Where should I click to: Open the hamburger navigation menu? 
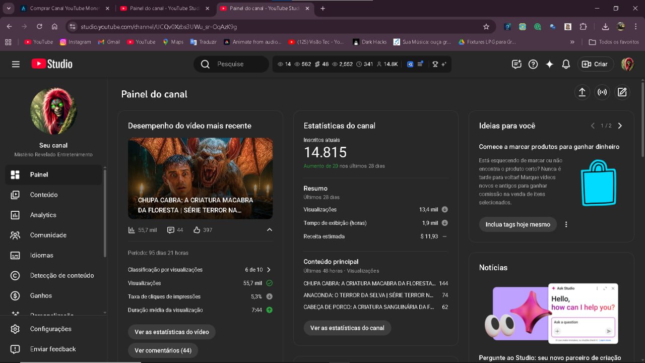[16, 64]
